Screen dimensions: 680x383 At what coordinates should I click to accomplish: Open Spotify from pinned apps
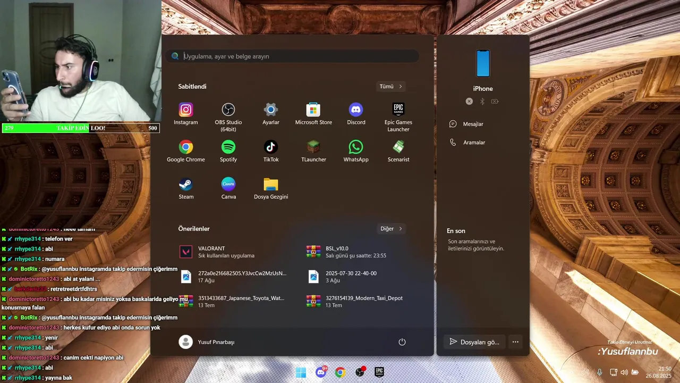(228, 152)
